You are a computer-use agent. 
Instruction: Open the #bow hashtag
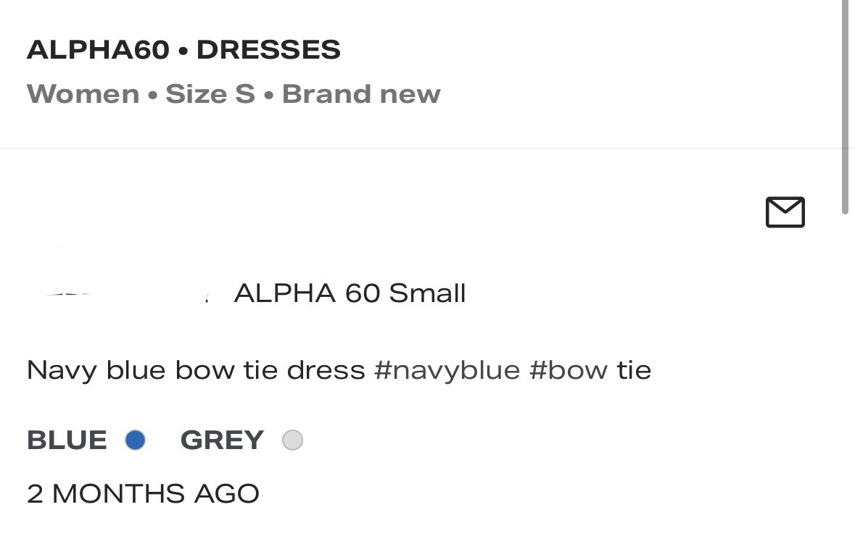(569, 370)
